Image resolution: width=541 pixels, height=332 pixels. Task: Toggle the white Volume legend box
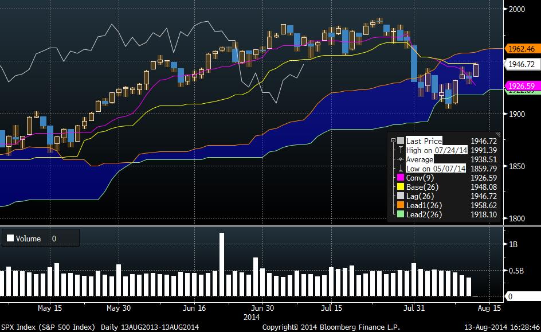coord(10,239)
